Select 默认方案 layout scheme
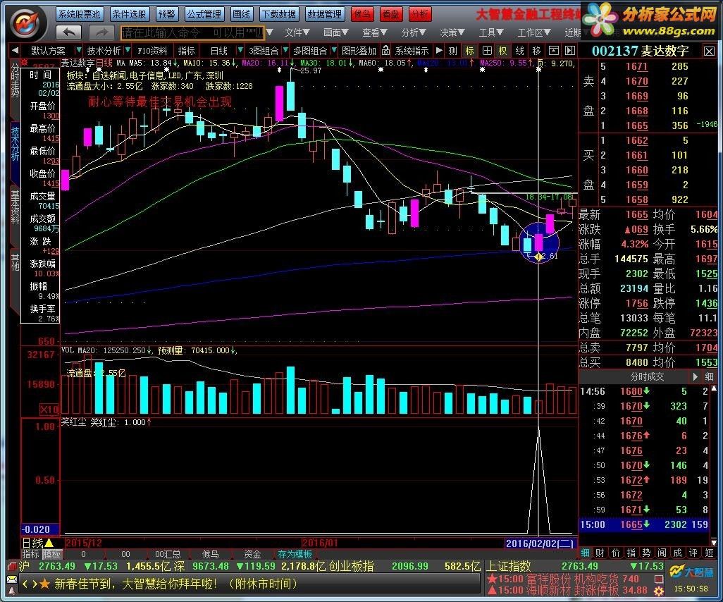The width and height of the screenshot is (723, 602). click(48, 51)
